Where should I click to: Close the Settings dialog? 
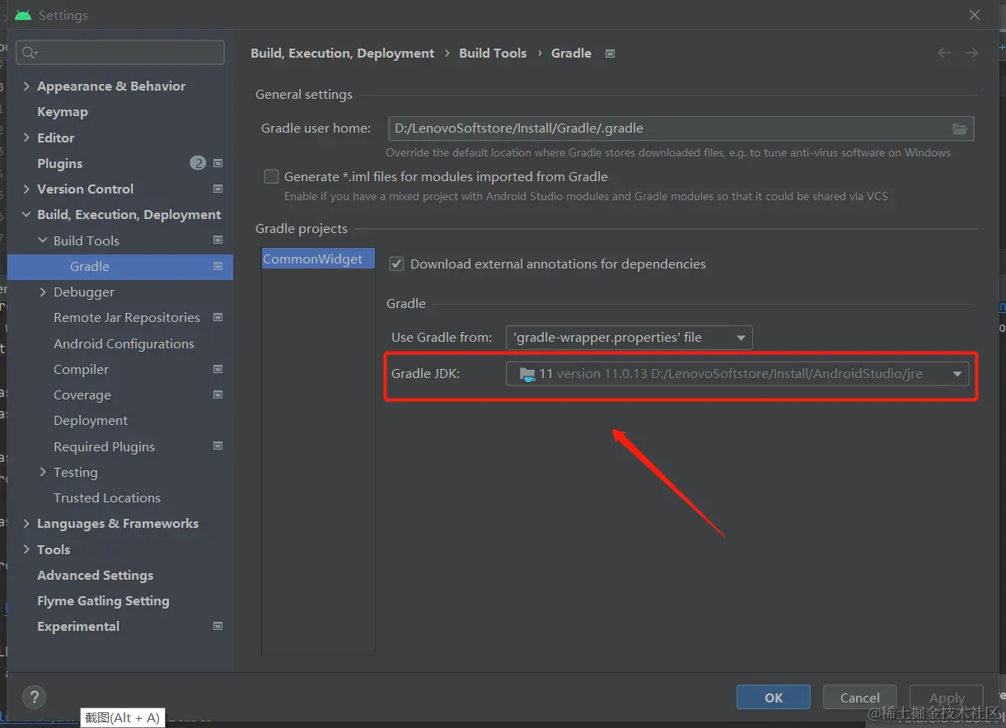(x=975, y=15)
